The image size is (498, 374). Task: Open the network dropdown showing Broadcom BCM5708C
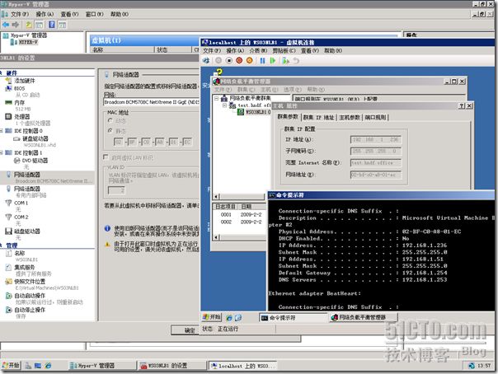[152, 102]
